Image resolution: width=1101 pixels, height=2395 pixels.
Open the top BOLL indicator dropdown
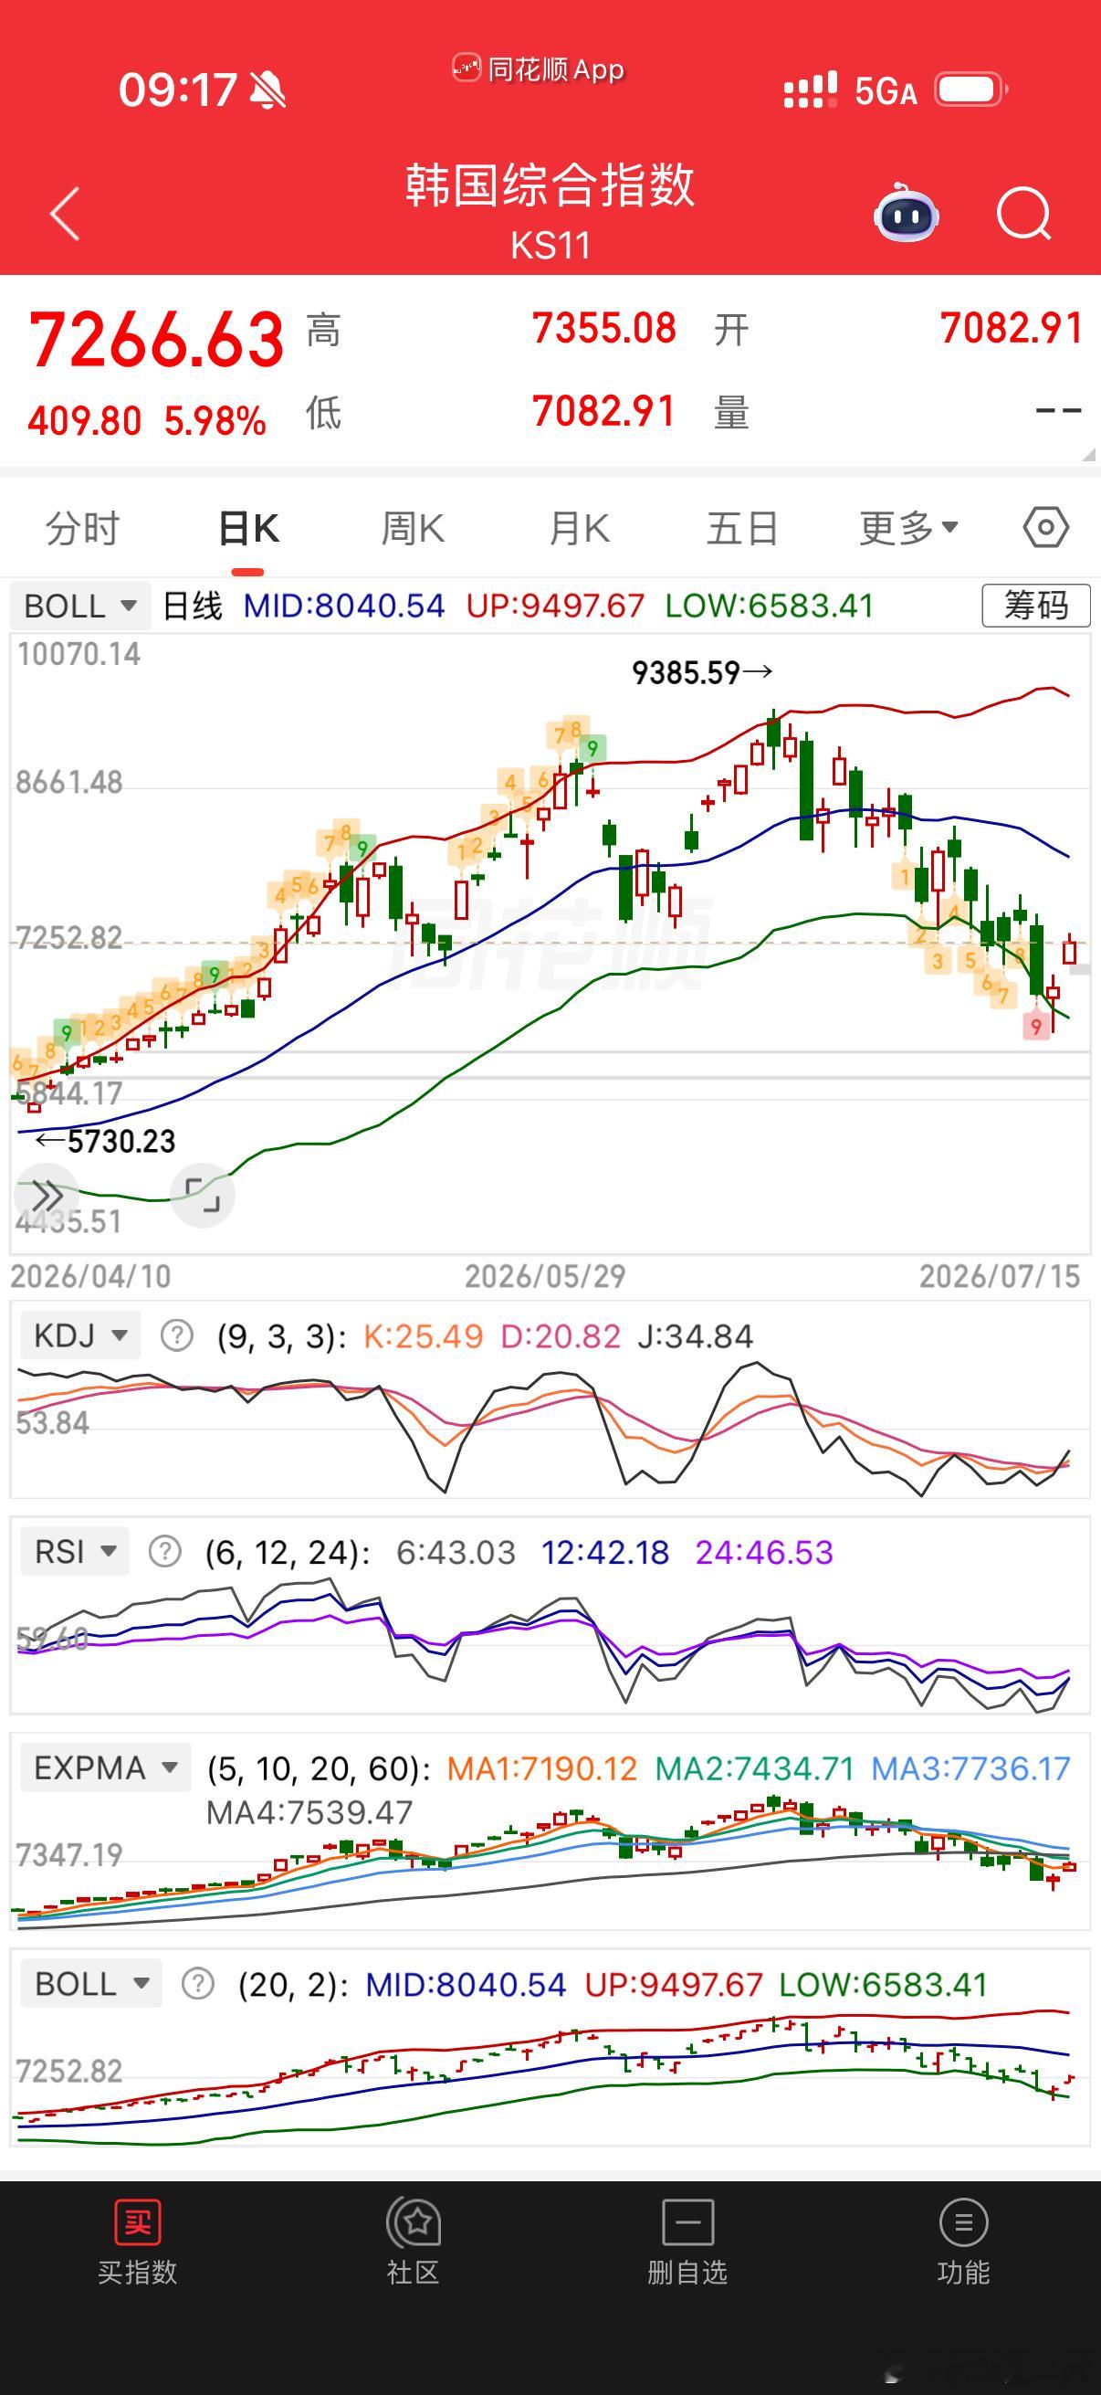tap(80, 607)
